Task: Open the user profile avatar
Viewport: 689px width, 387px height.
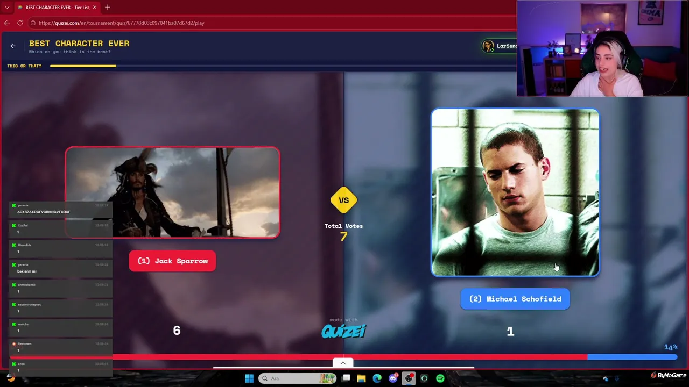Action: coord(489,46)
